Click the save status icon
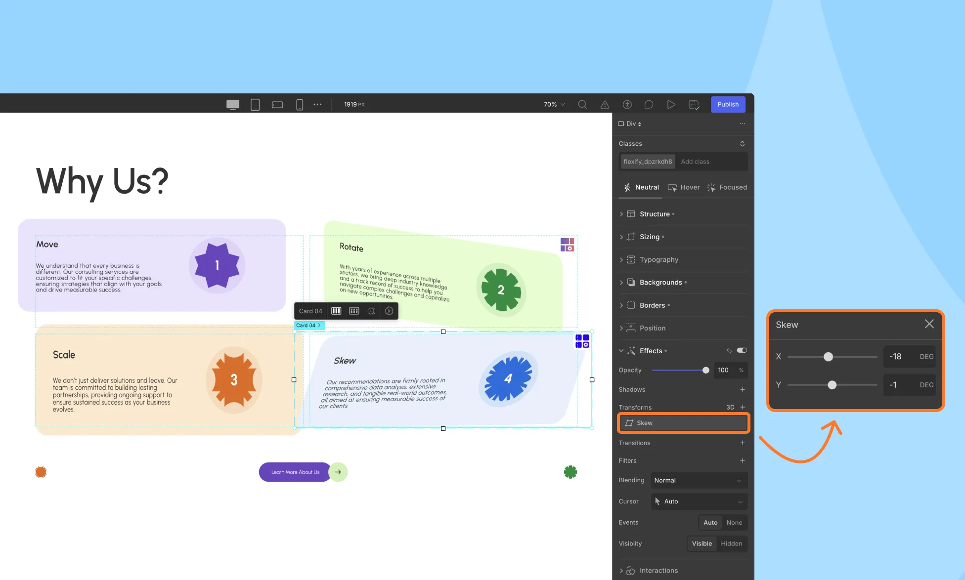 (694, 104)
